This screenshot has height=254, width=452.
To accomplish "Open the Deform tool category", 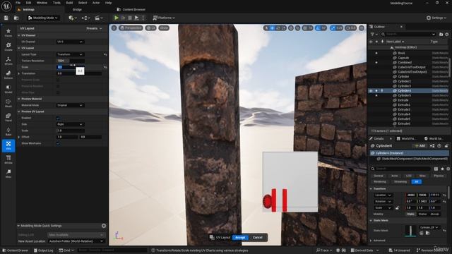I will pos(8,75).
